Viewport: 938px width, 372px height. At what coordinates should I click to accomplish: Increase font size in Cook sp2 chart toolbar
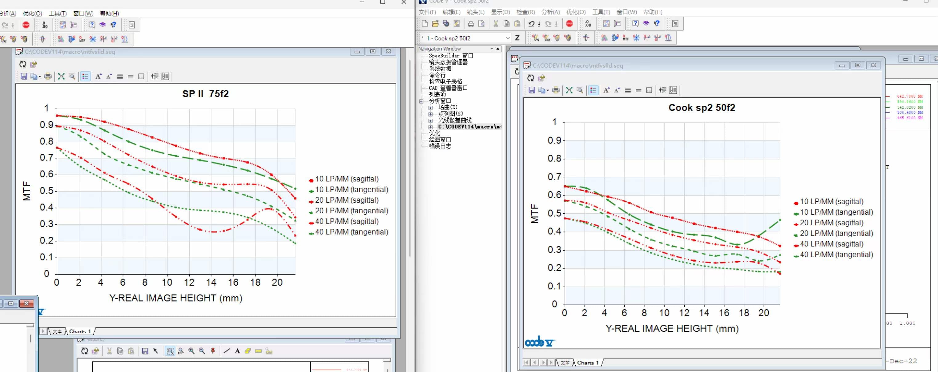click(x=606, y=90)
